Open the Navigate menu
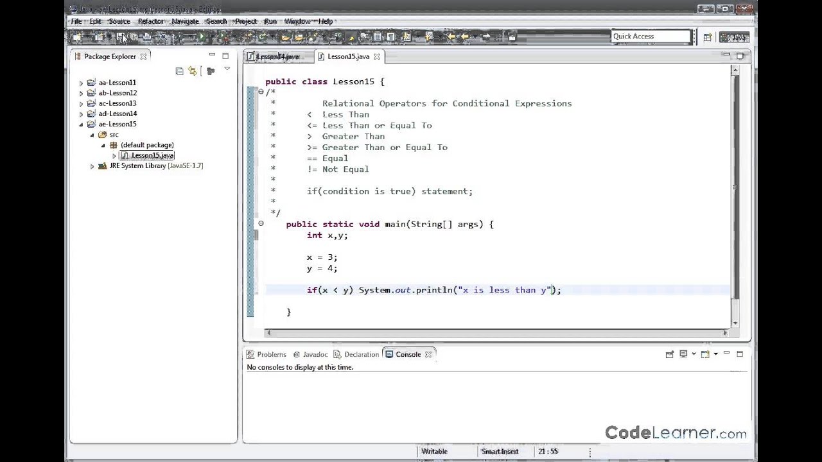This screenshot has height=462, width=822. click(x=184, y=21)
